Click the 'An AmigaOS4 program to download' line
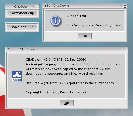133x116 pixels. pyautogui.click(x=74, y=64)
